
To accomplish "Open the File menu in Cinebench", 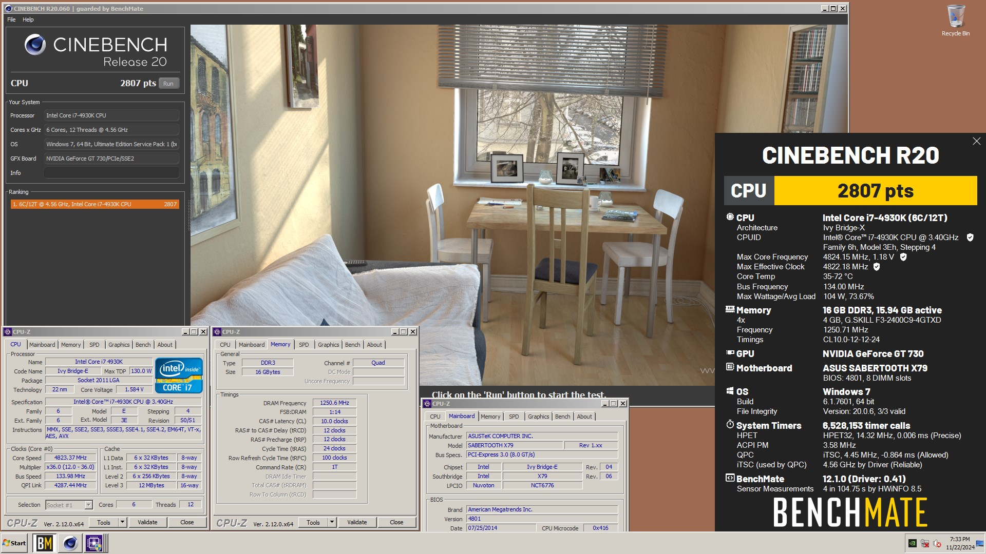I will click(x=11, y=19).
